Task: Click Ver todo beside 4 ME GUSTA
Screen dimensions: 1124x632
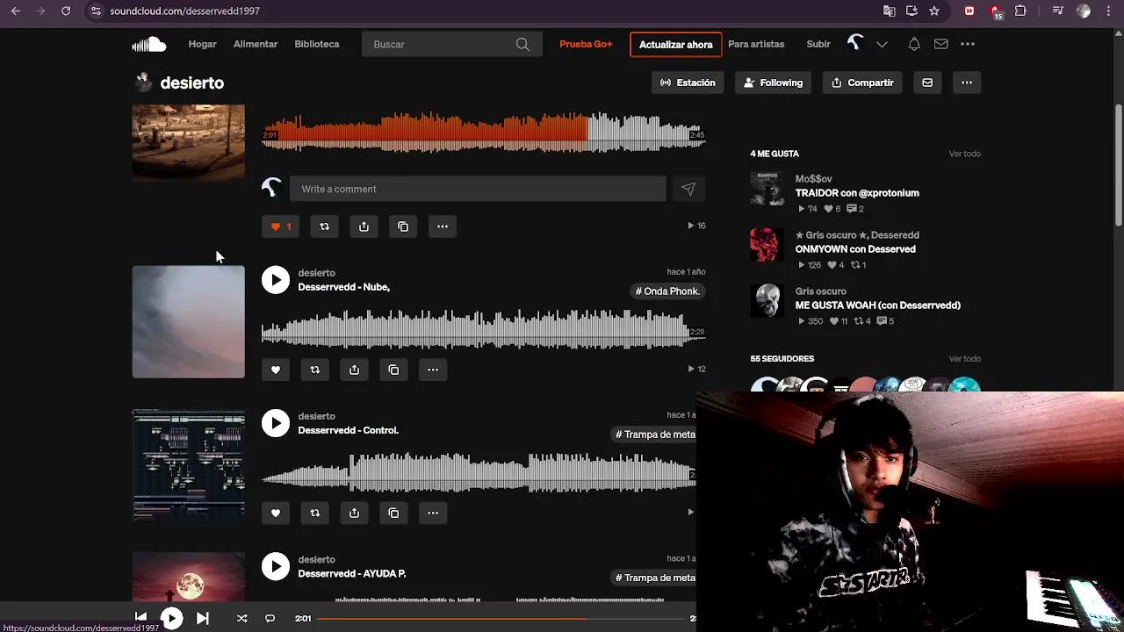Action: pos(964,154)
